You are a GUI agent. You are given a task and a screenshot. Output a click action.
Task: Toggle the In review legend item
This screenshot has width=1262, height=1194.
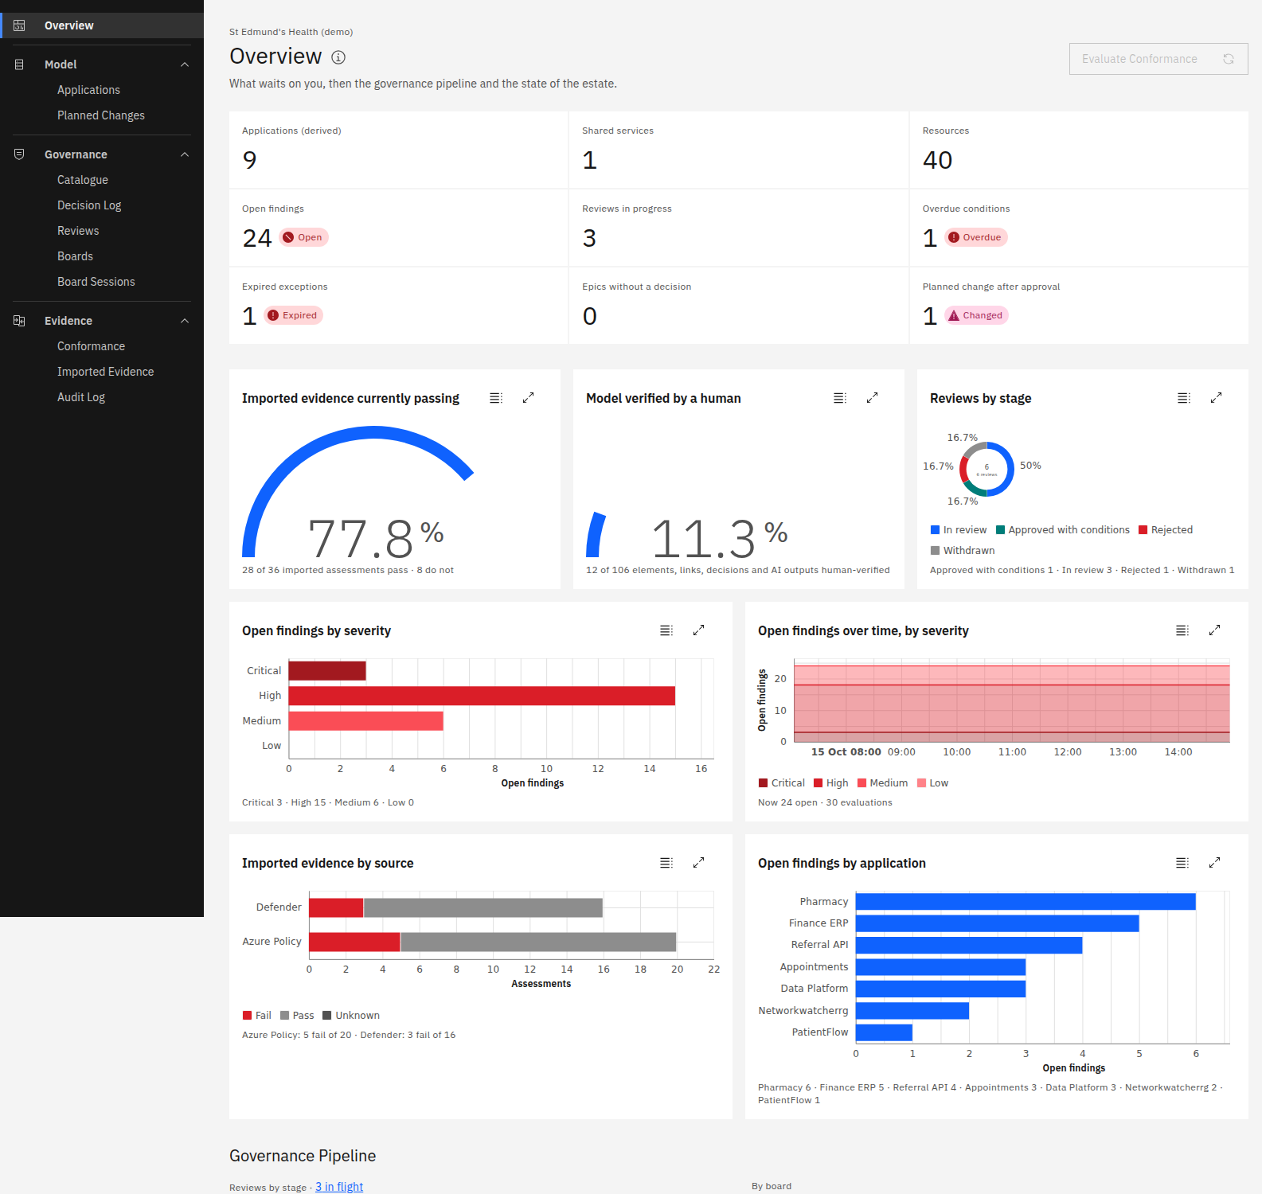959,530
